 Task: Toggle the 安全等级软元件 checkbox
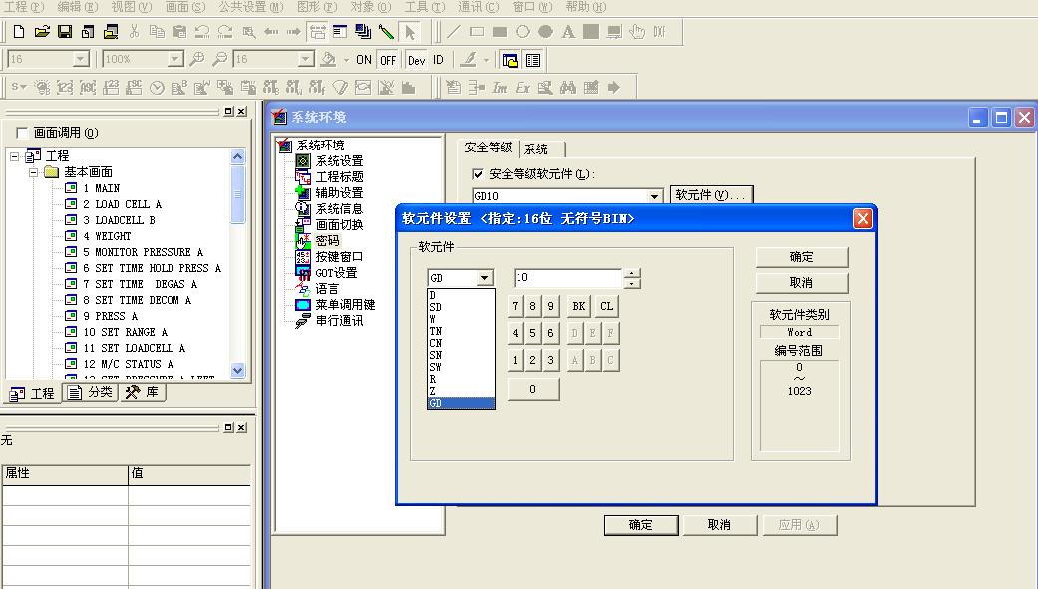point(477,174)
